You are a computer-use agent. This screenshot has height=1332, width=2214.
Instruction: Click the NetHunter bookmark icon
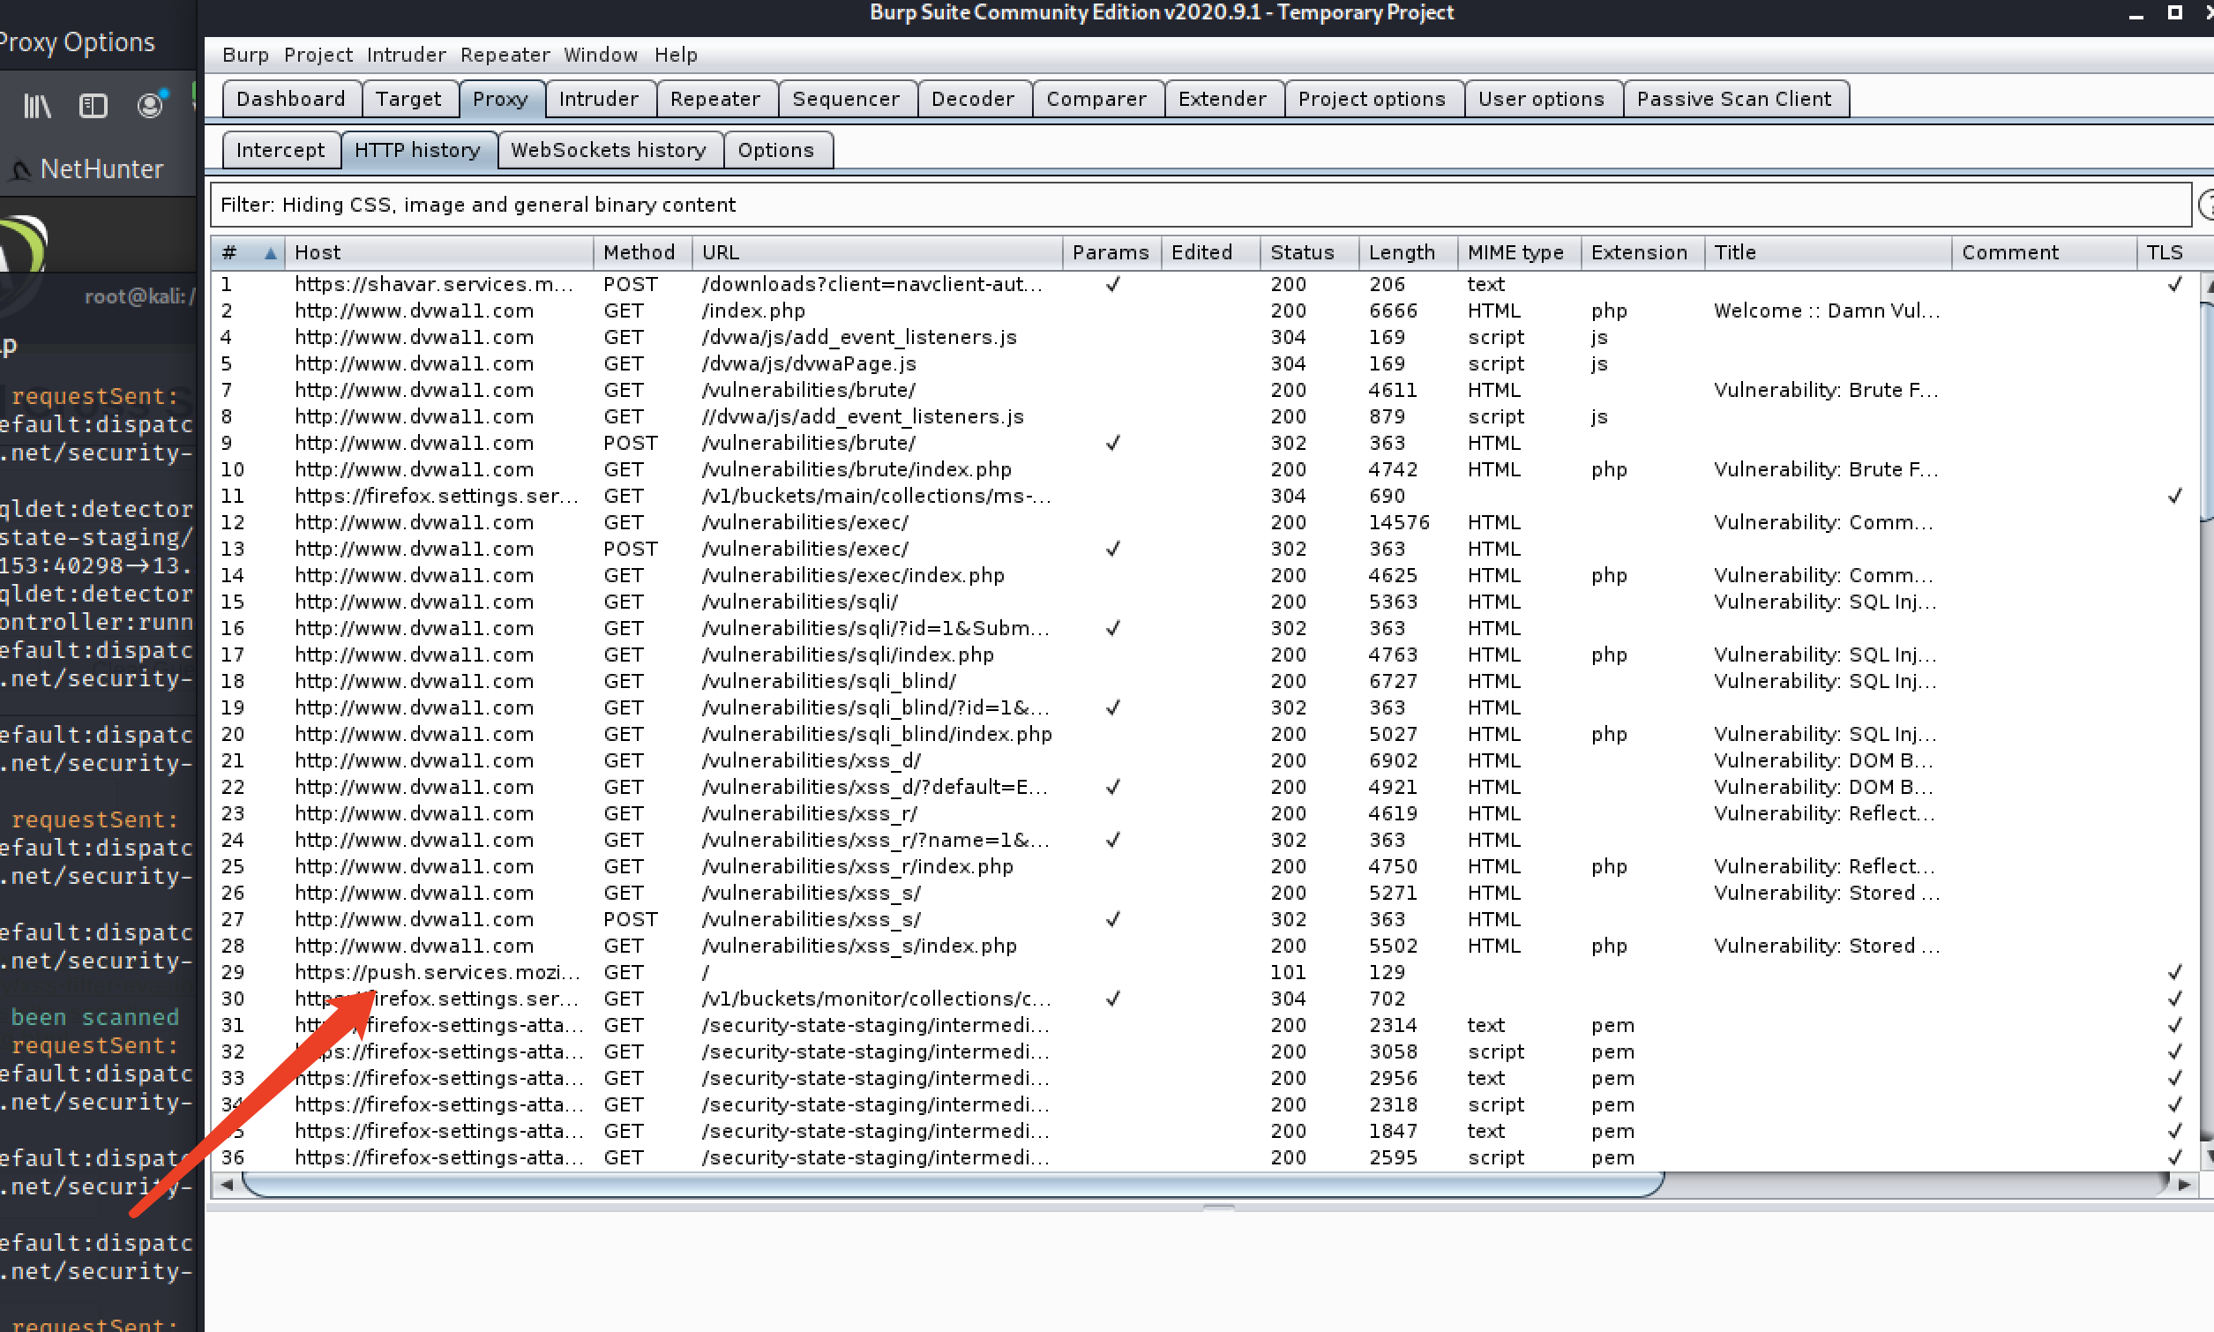(19, 169)
